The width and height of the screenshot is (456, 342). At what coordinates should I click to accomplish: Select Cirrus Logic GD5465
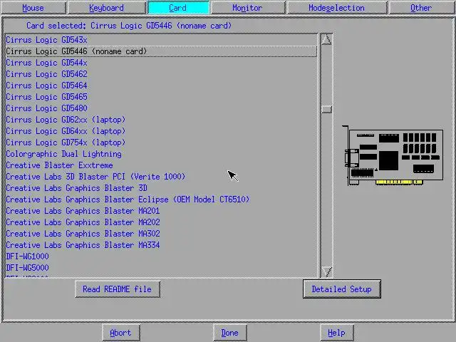[x=162, y=97]
